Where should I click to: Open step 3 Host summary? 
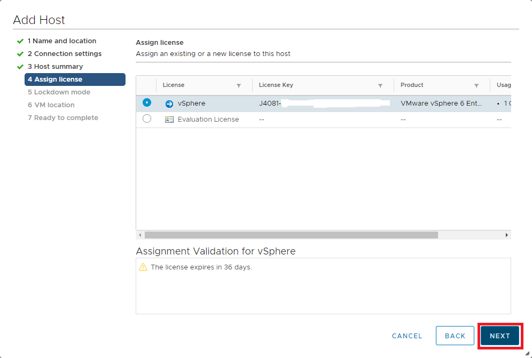pyautogui.click(x=55, y=67)
